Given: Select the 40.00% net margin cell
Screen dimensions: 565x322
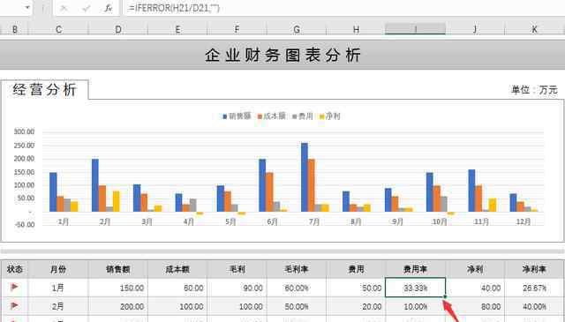Looking at the screenshot, I should point(534,306).
